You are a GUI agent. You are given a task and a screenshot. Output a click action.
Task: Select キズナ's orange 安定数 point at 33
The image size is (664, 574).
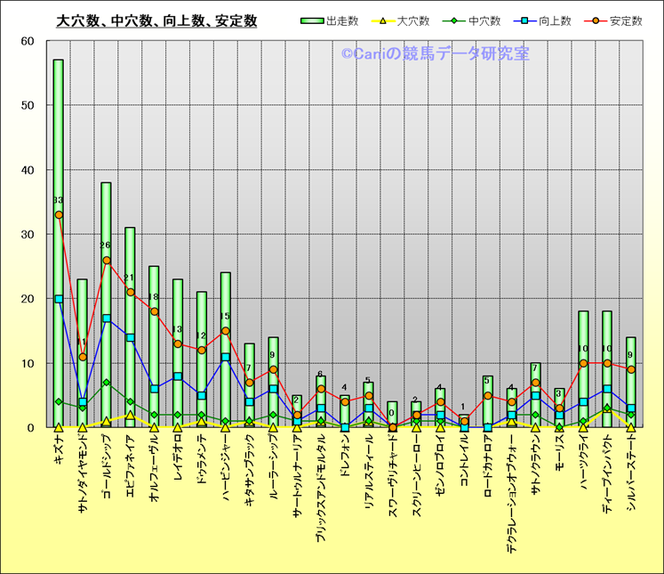59,214
